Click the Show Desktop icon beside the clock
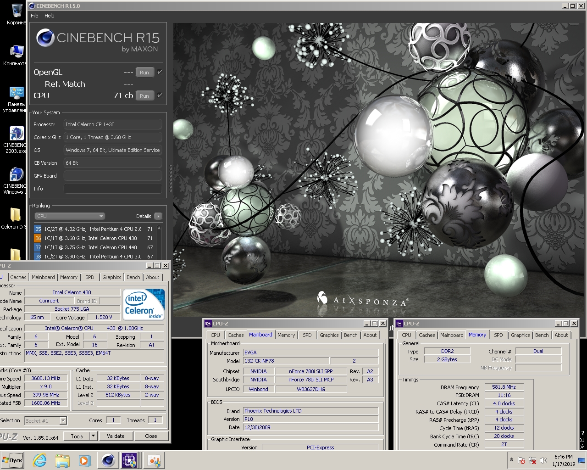This screenshot has width=587, height=470. coord(581,460)
